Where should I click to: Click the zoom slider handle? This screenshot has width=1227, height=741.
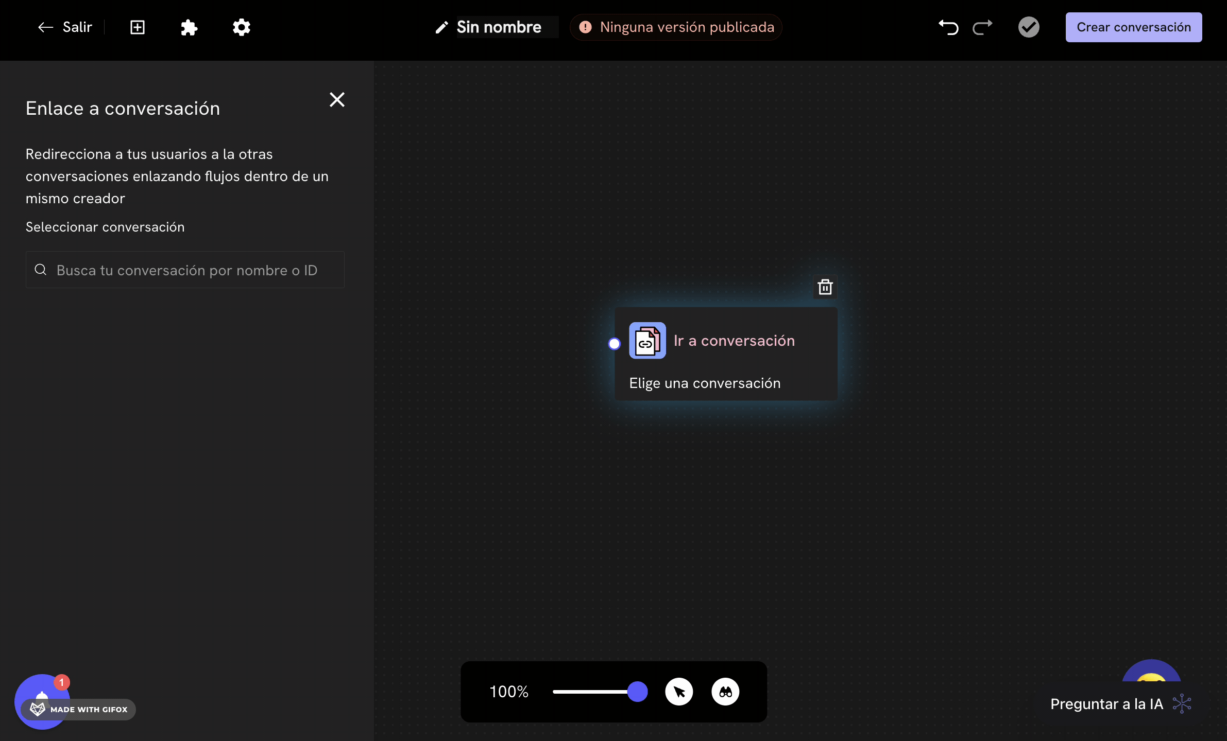(637, 692)
